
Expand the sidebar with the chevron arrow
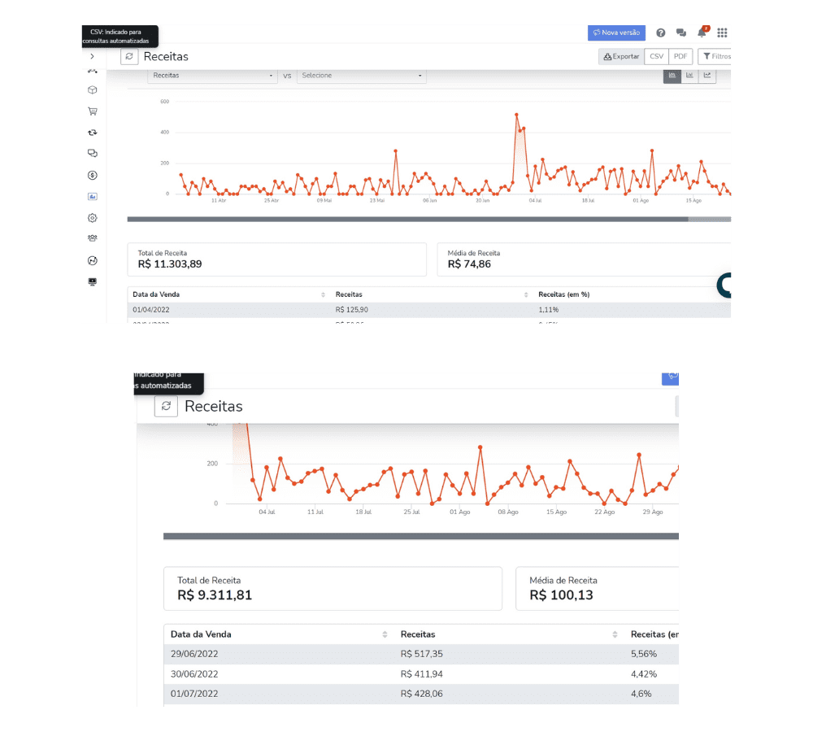click(93, 56)
